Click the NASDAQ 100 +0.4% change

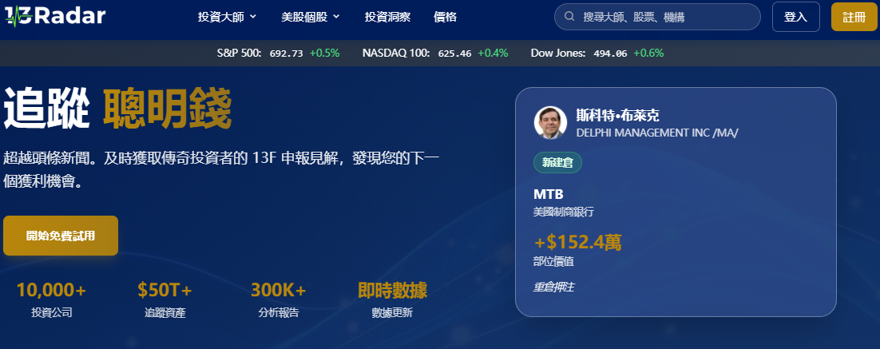click(x=493, y=54)
